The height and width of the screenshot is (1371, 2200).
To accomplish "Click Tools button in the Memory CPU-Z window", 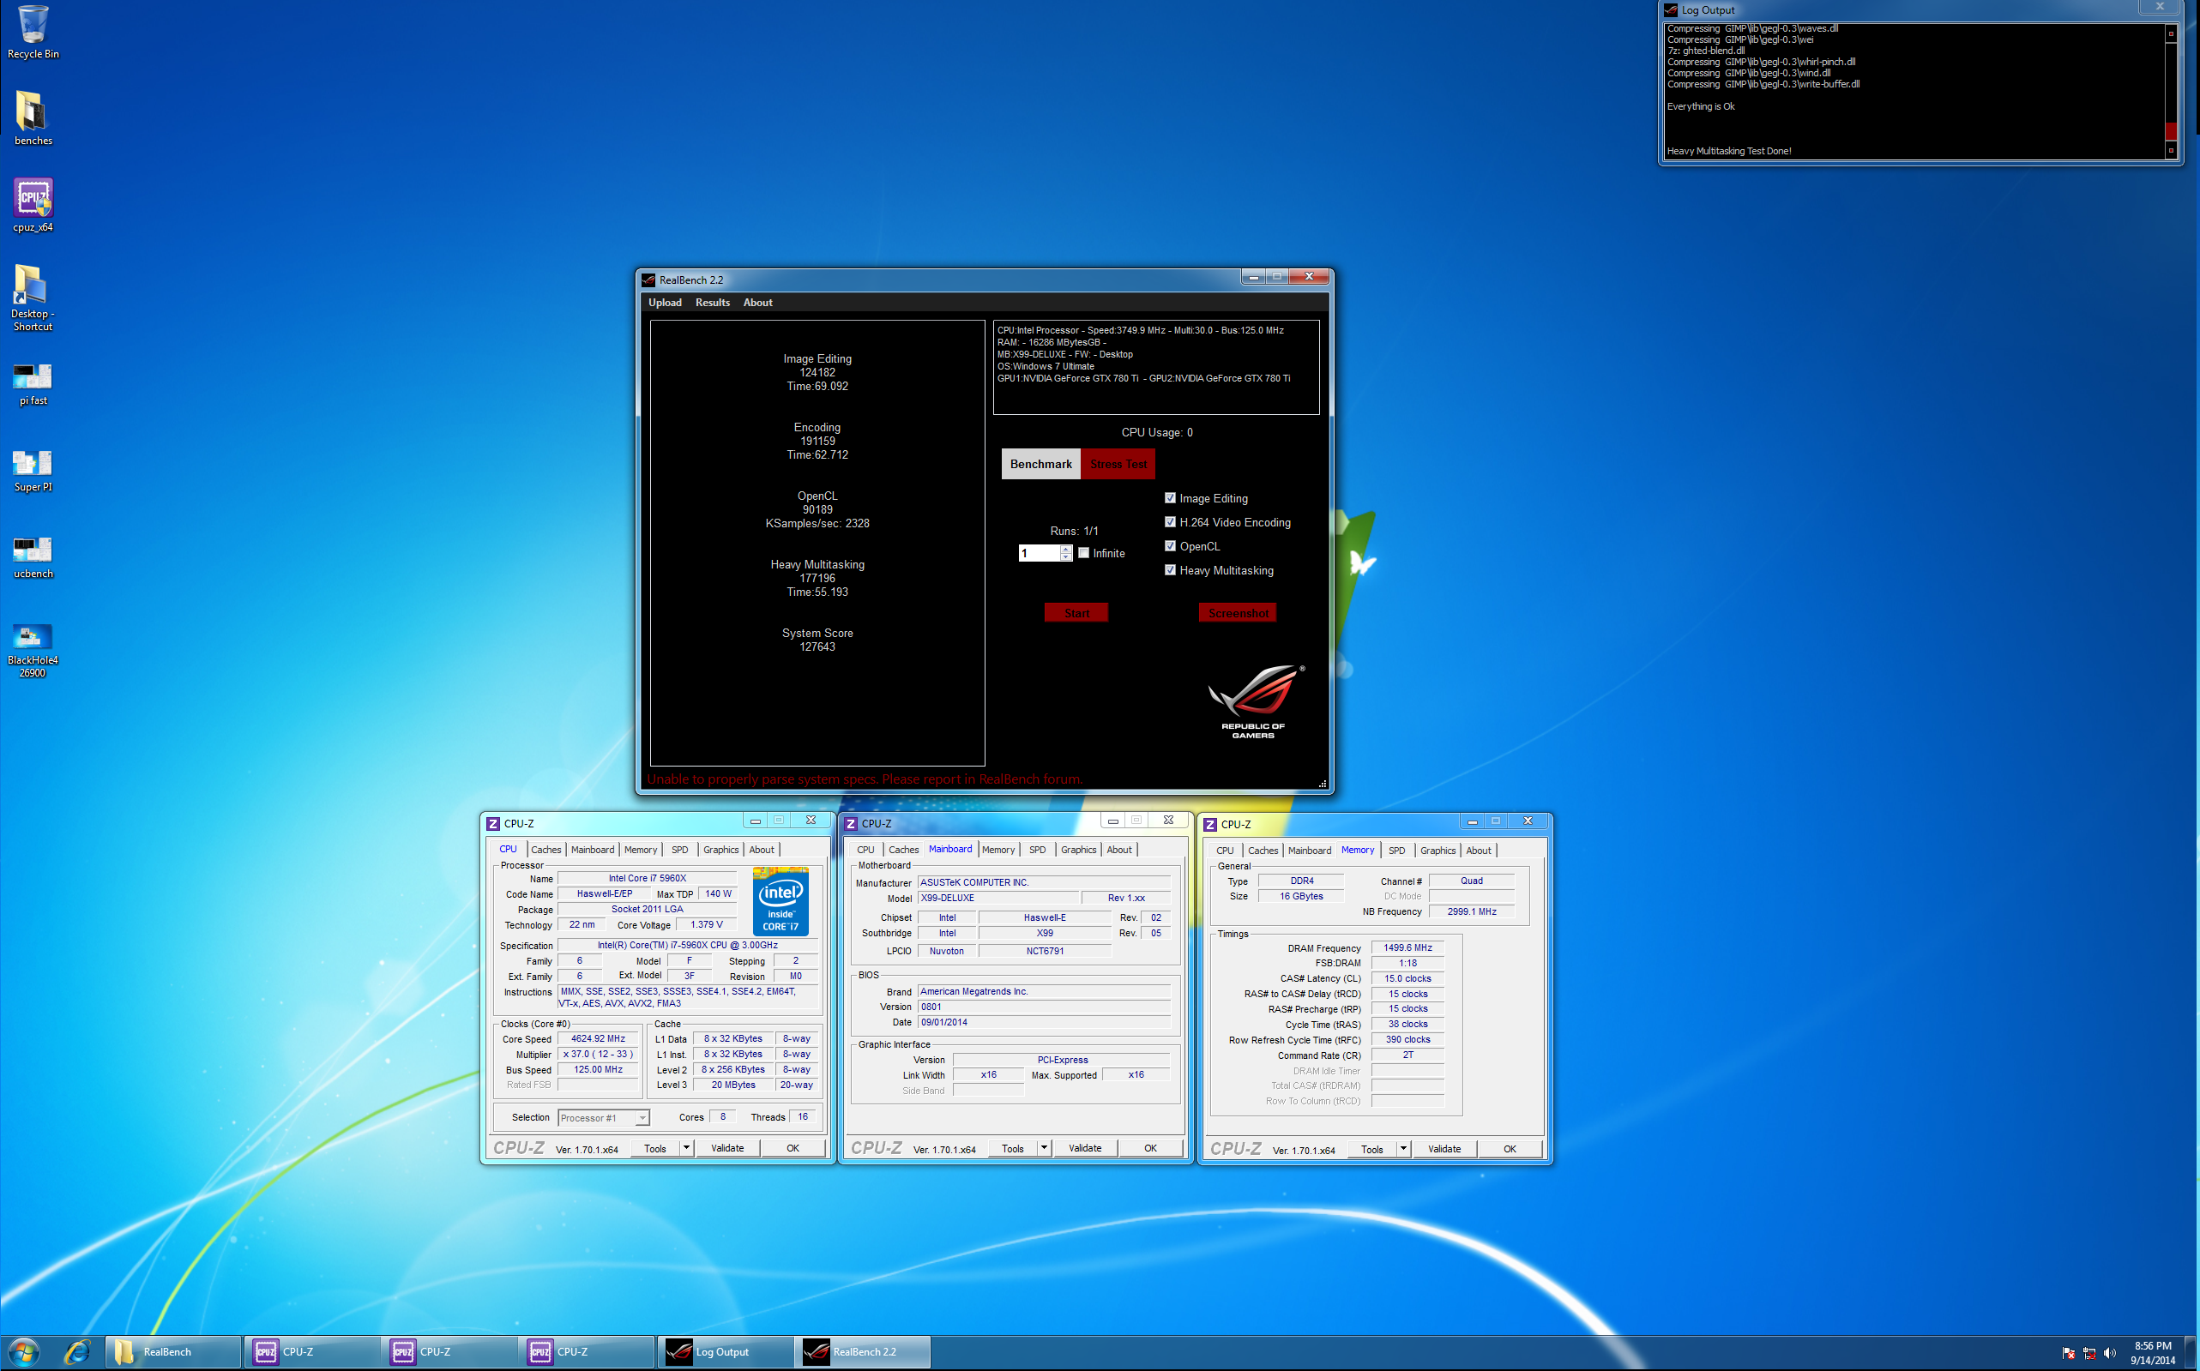I will (x=1372, y=1149).
